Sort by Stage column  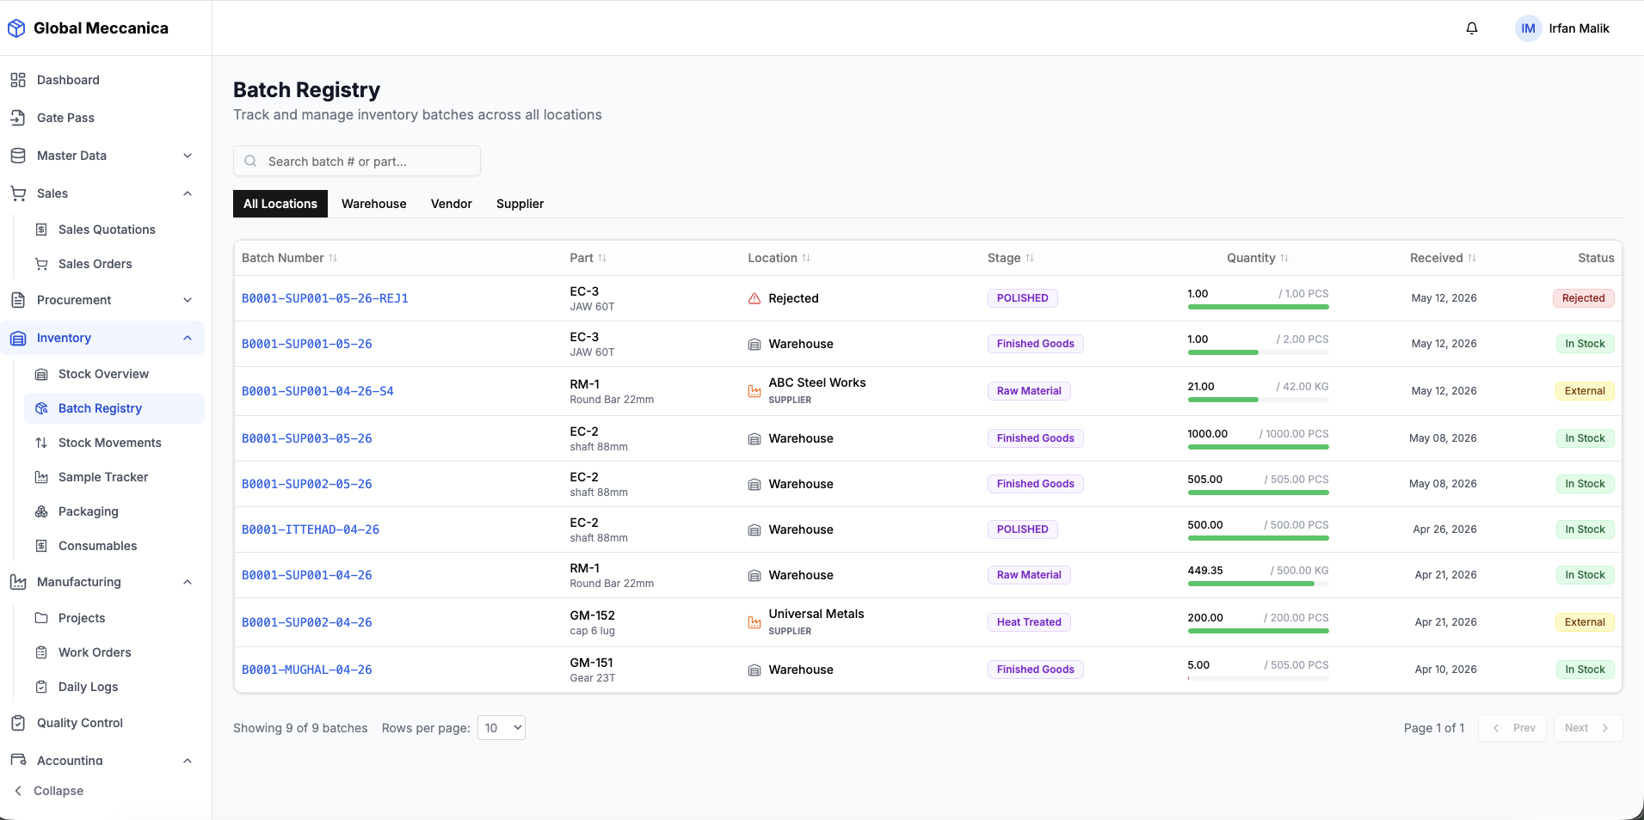click(1011, 258)
